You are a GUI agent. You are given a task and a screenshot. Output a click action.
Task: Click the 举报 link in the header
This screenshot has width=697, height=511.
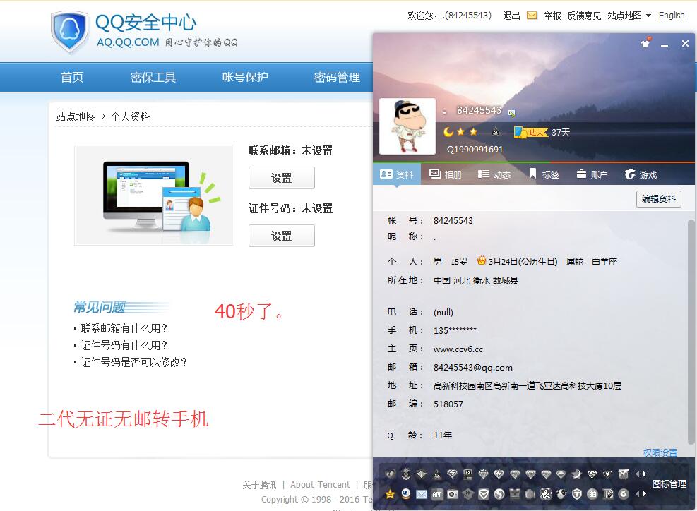click(x=552, y=16)
